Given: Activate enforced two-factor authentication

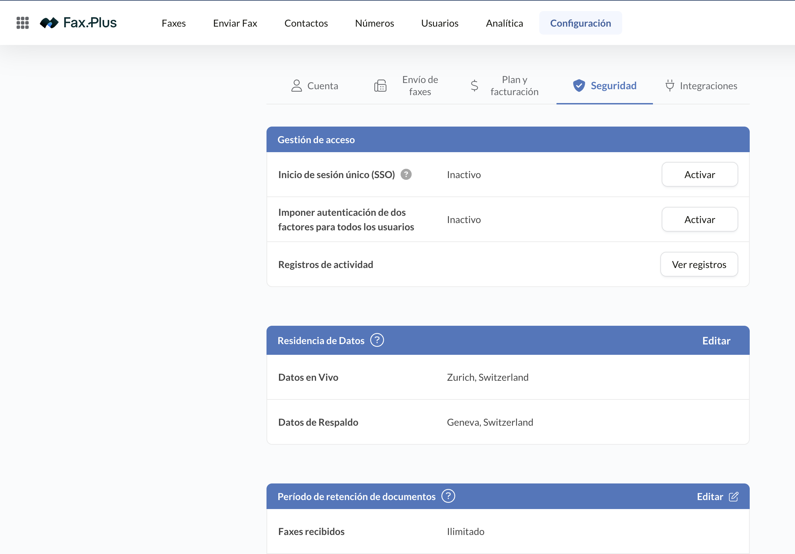Looking at the screenshot, I should (700, 219).
